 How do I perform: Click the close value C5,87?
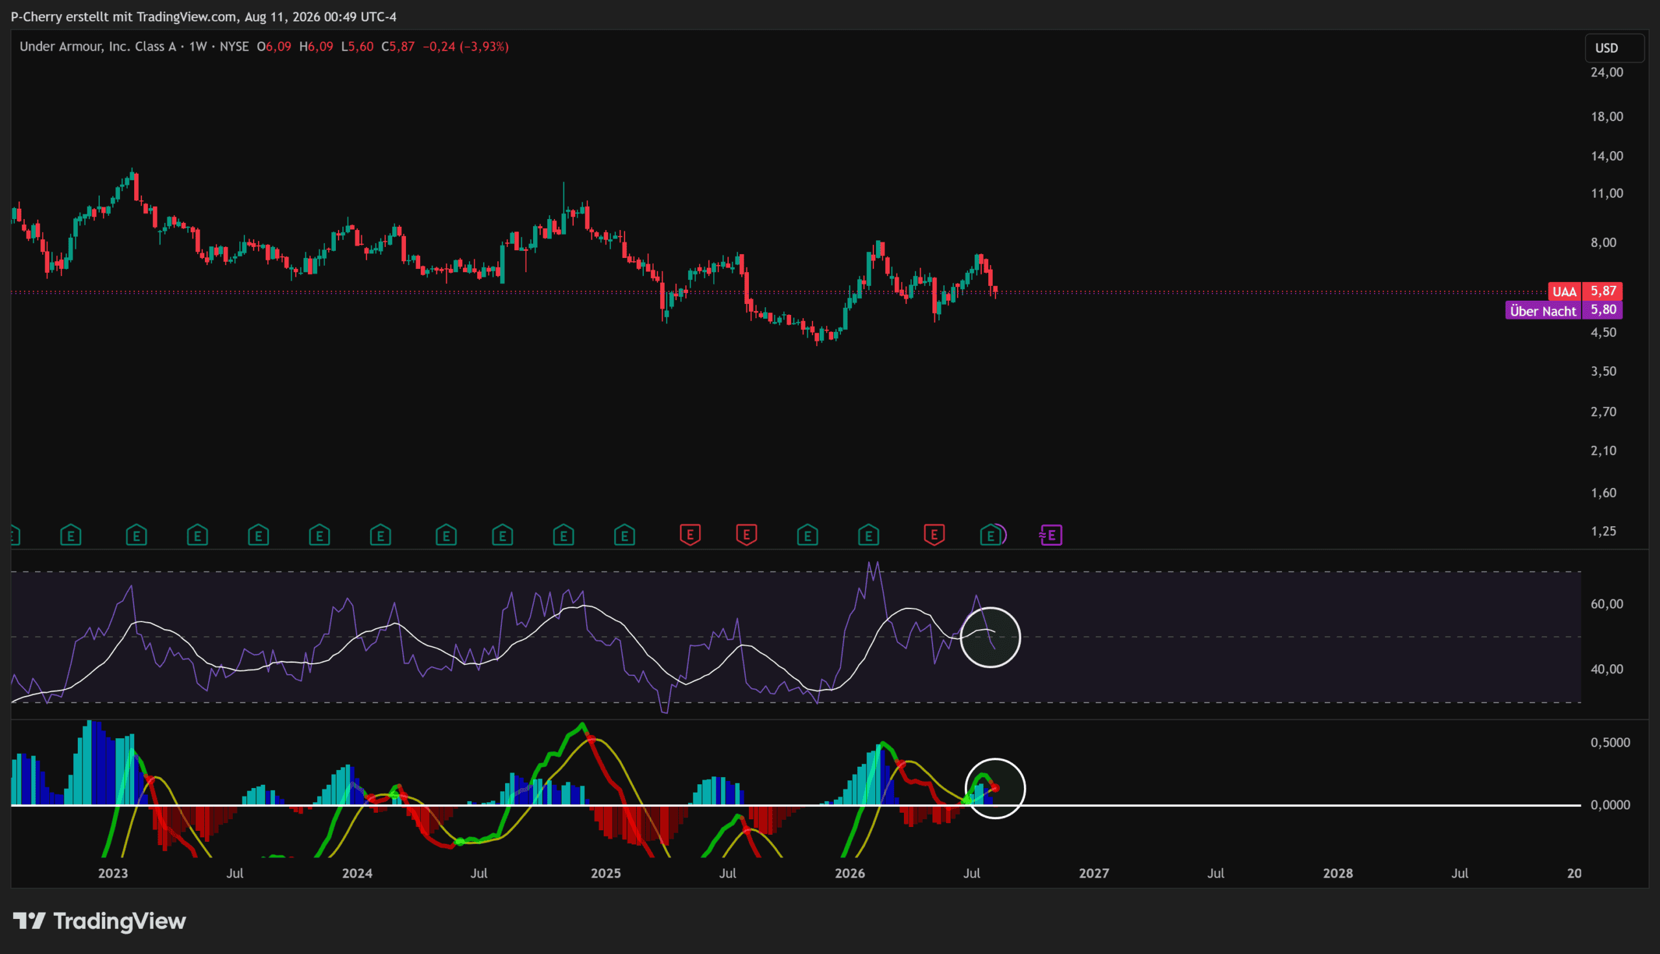397,47
